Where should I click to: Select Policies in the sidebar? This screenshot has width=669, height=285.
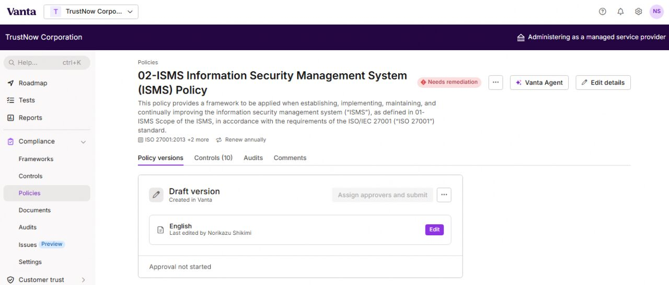pos(47,193)
